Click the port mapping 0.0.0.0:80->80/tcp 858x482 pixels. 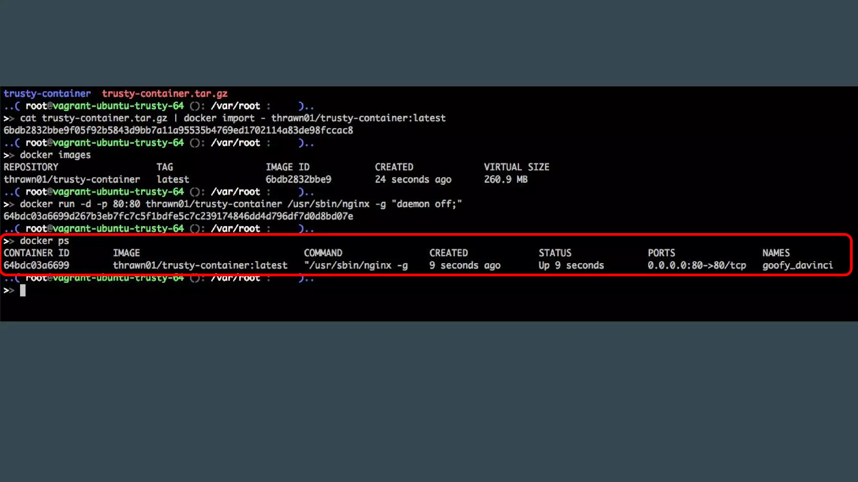click(x=697, y=265)
